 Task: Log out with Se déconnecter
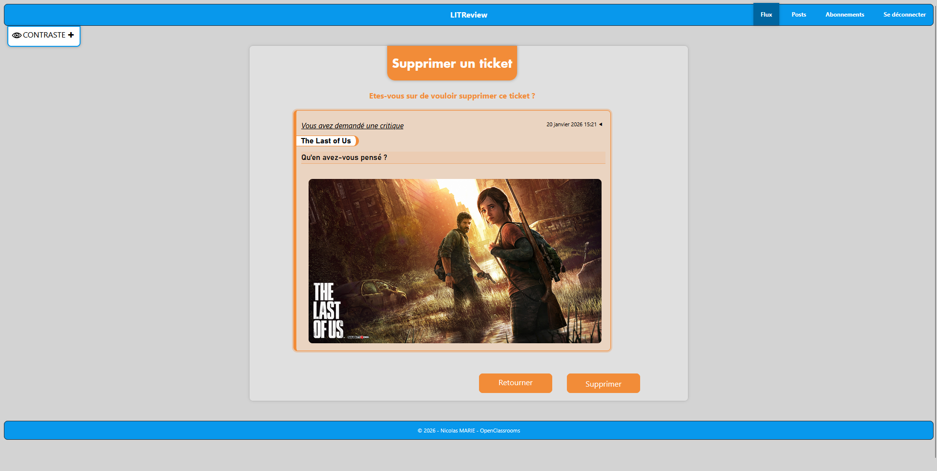click(904, 15)
